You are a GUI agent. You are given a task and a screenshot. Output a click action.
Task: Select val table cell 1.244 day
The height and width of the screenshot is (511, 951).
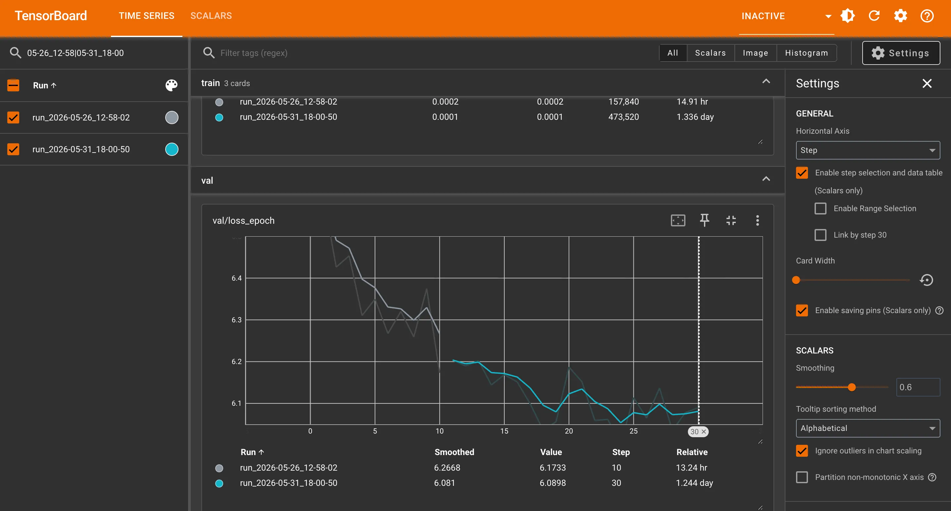coord(694,483)
